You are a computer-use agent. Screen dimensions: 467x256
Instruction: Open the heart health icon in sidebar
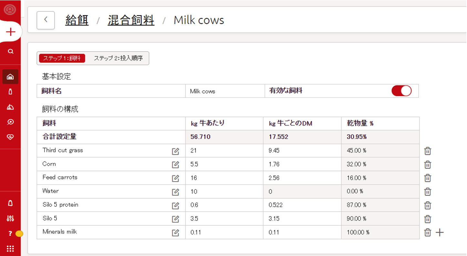[10, 137]
